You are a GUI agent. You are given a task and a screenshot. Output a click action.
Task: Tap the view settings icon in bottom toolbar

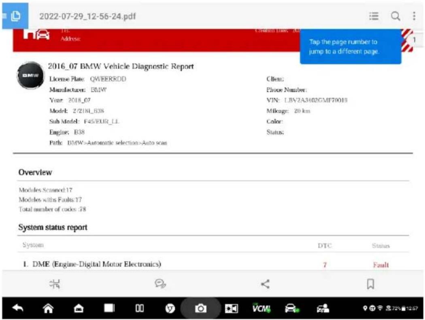coord(55,284)
